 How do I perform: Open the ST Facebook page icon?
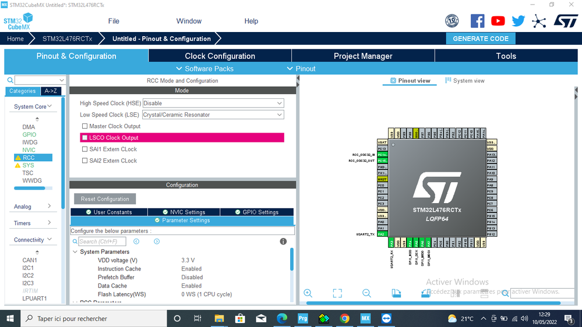(477, 21)
